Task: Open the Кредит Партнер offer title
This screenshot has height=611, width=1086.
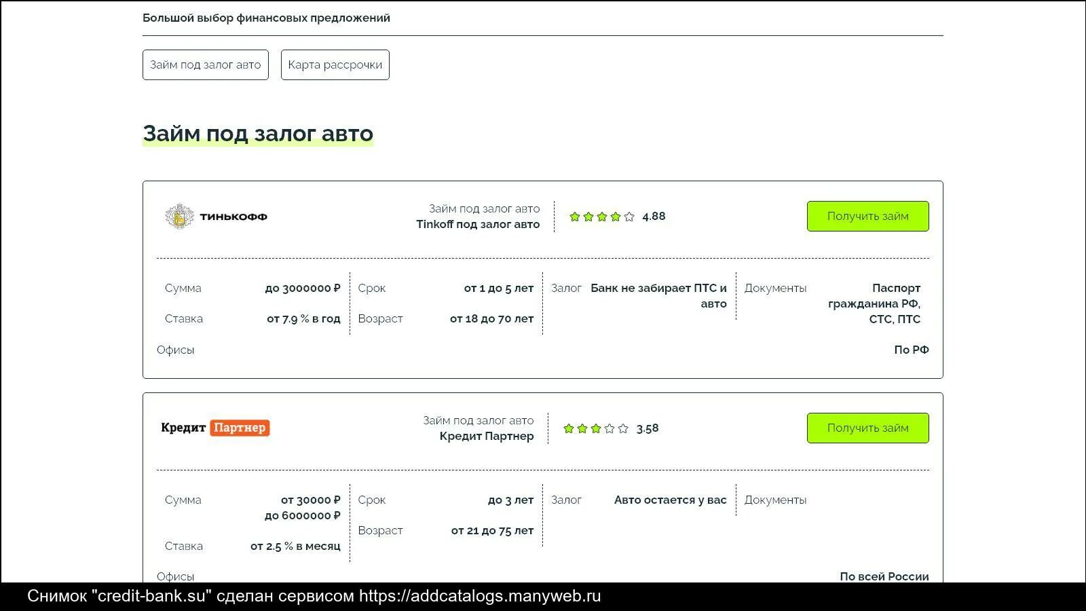Action: tap(487, 436)
